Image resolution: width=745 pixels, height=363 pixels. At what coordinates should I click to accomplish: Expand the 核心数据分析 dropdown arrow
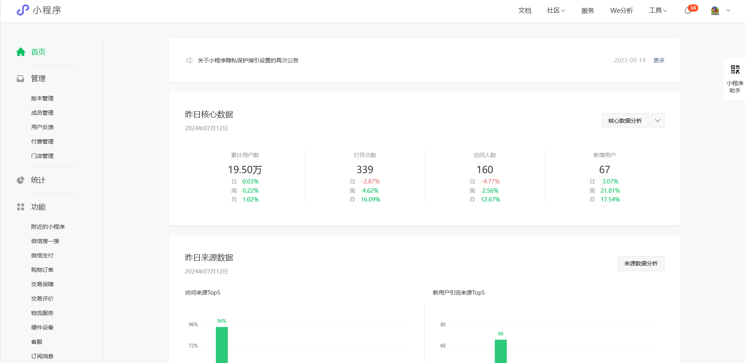[x=657, y=120]
